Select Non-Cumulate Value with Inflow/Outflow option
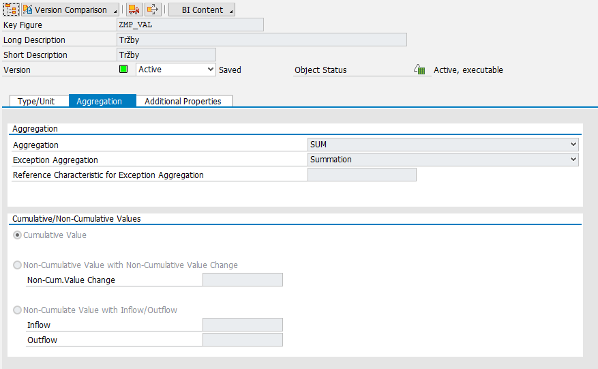 click(18, 310)
